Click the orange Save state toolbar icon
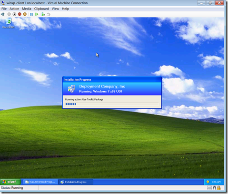The height and width of the screenshot is (194, 228). pos(25,14)
